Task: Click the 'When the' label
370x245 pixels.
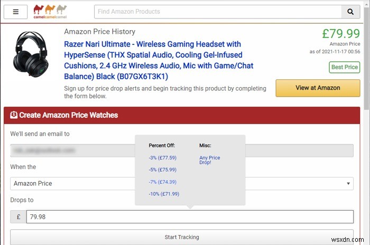Action: pyautogui.click(x=23, y=167)
